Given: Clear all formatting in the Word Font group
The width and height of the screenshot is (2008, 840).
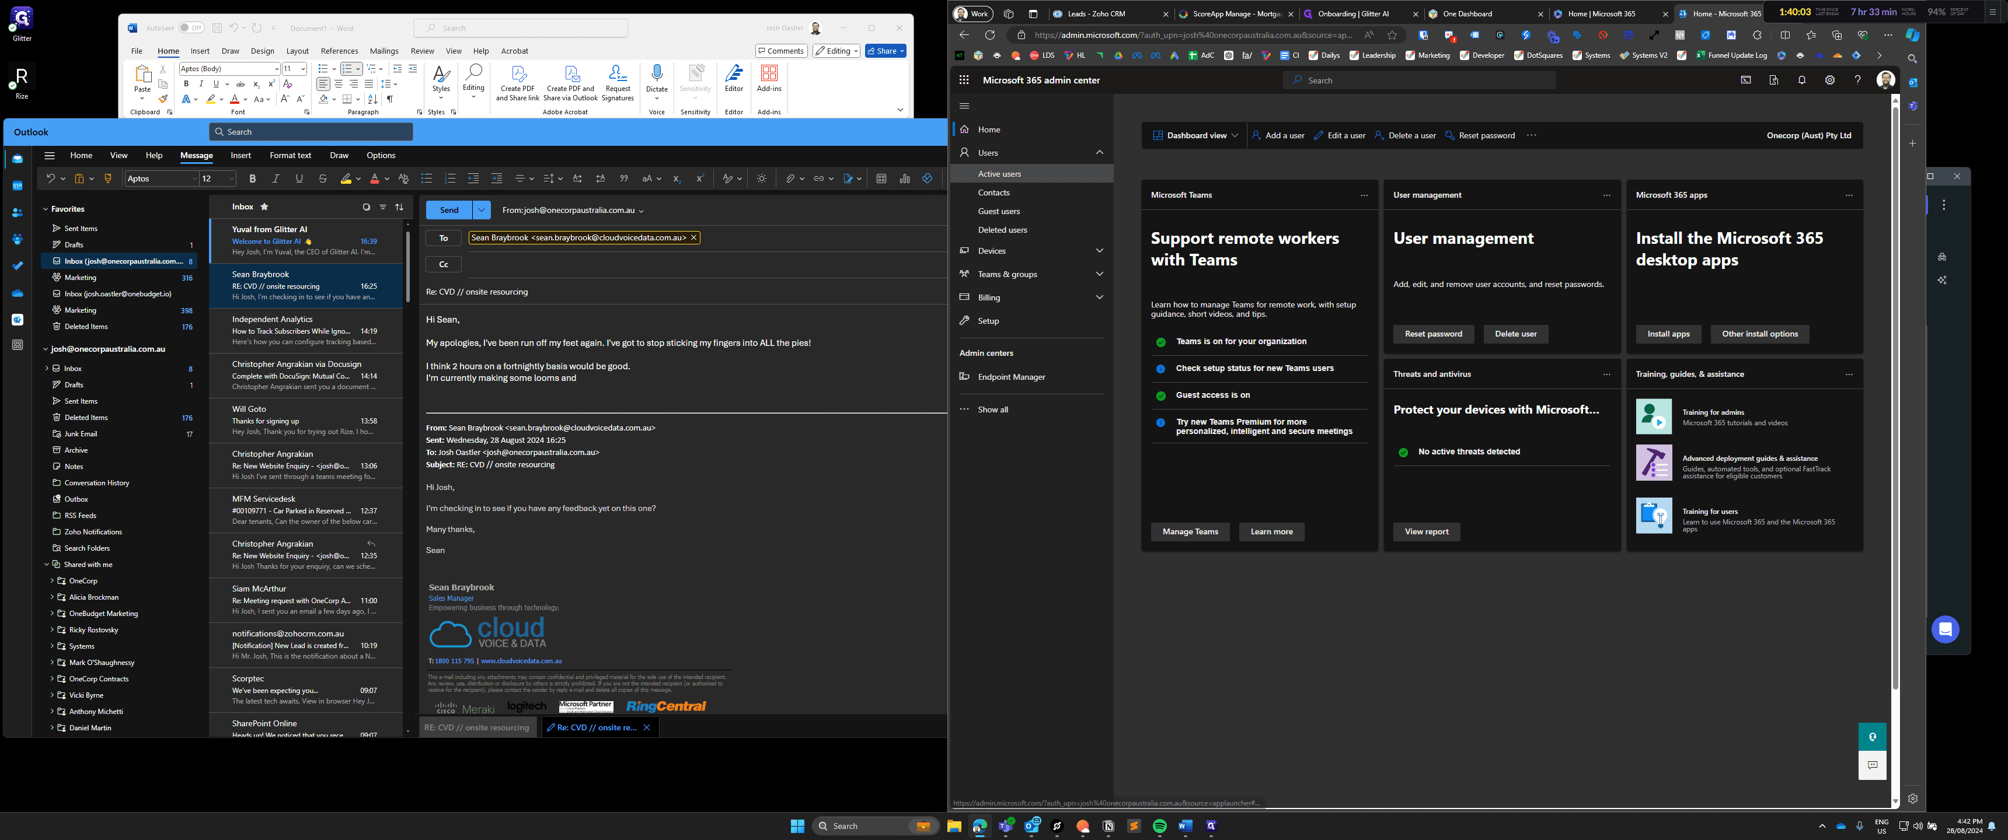Looking at the screenshot, I should point(288,84).
